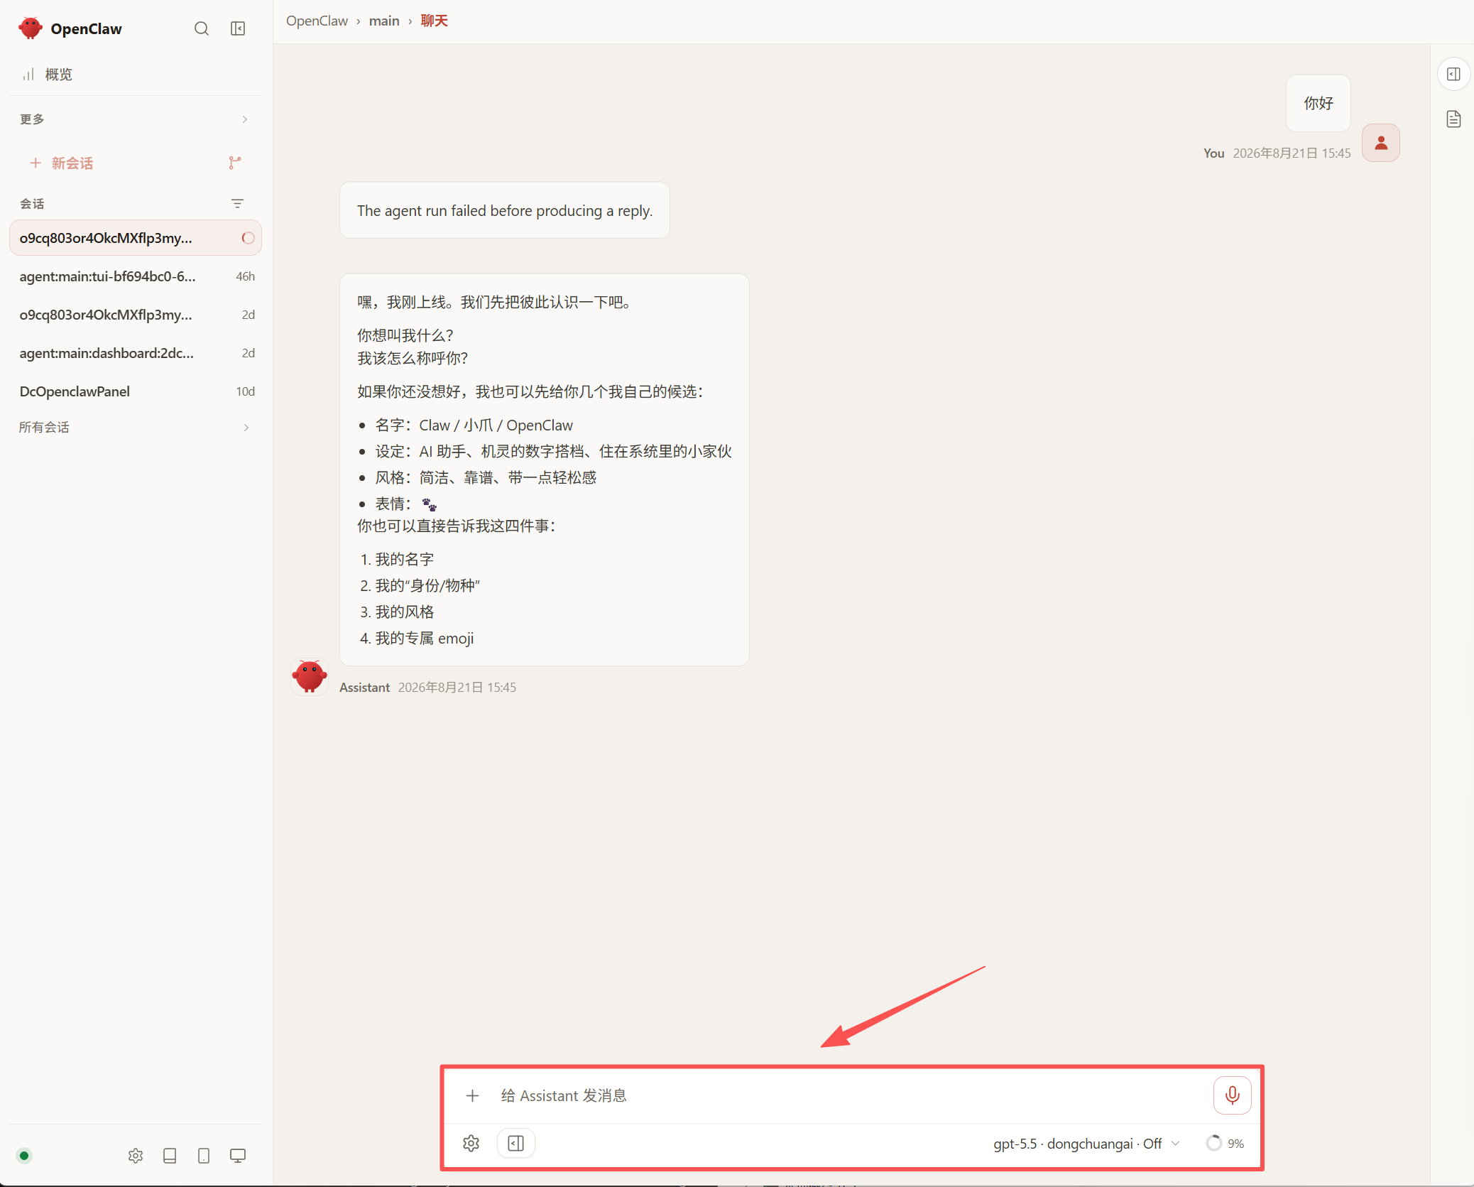This screenshot has width=1474, height=1187.
Task: Click the Assistant mascot avatar
Action: point(310,676)
